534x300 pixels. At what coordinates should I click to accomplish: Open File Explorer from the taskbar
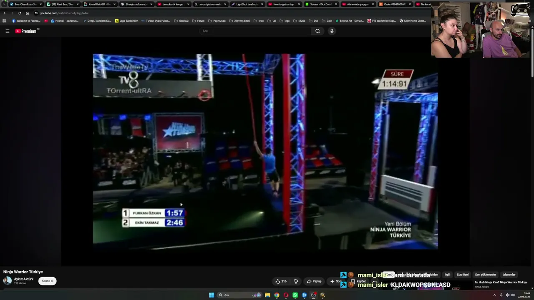tap(267, 295)
